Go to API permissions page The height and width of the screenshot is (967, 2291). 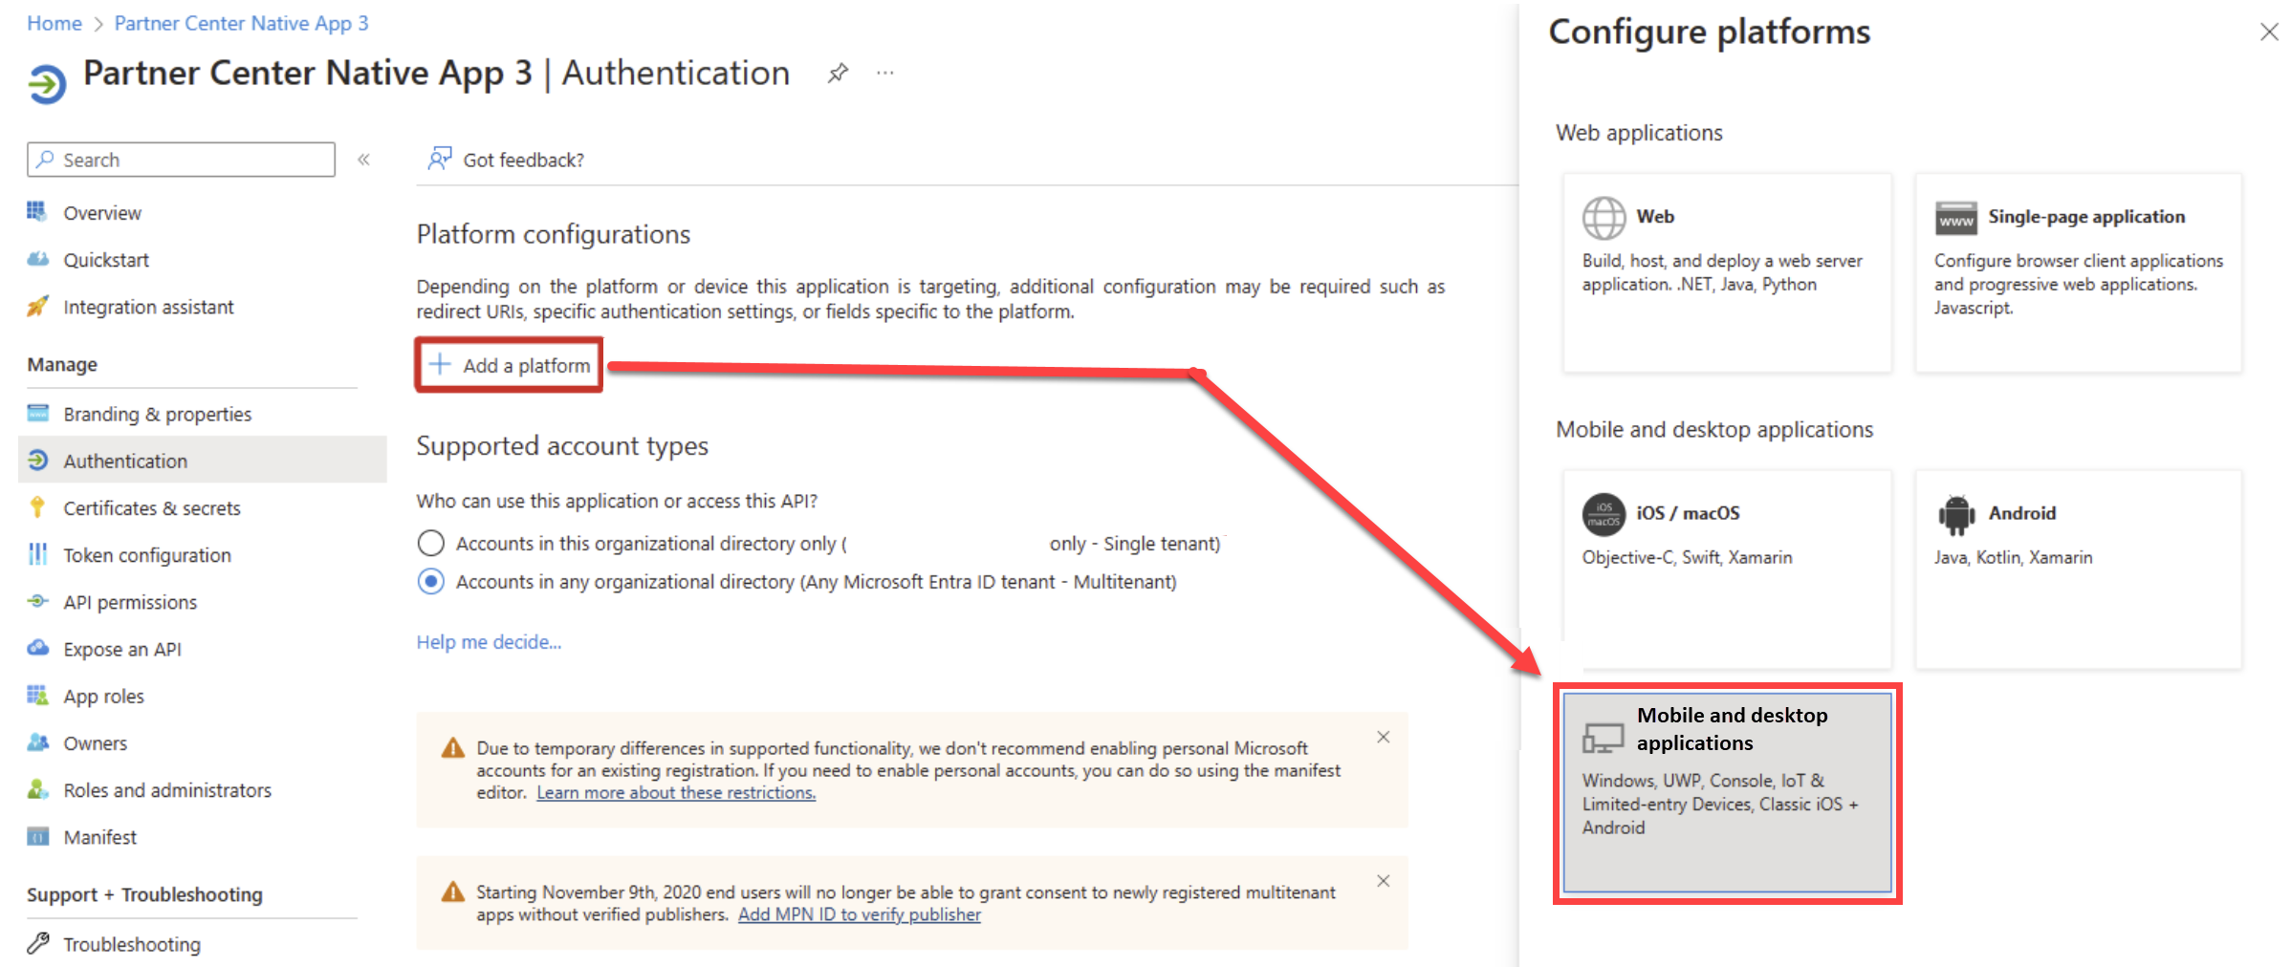point(130,602)
